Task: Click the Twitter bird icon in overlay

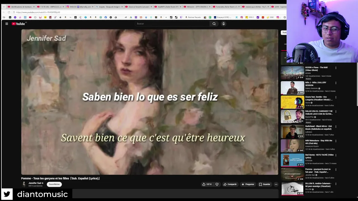Action: click(7, 194)
